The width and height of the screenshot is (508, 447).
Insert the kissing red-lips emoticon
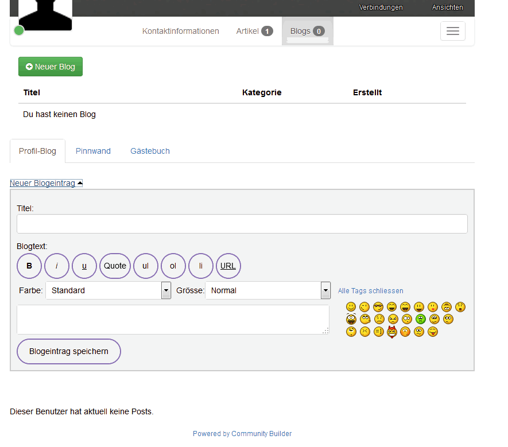click(x=433, y=307)
